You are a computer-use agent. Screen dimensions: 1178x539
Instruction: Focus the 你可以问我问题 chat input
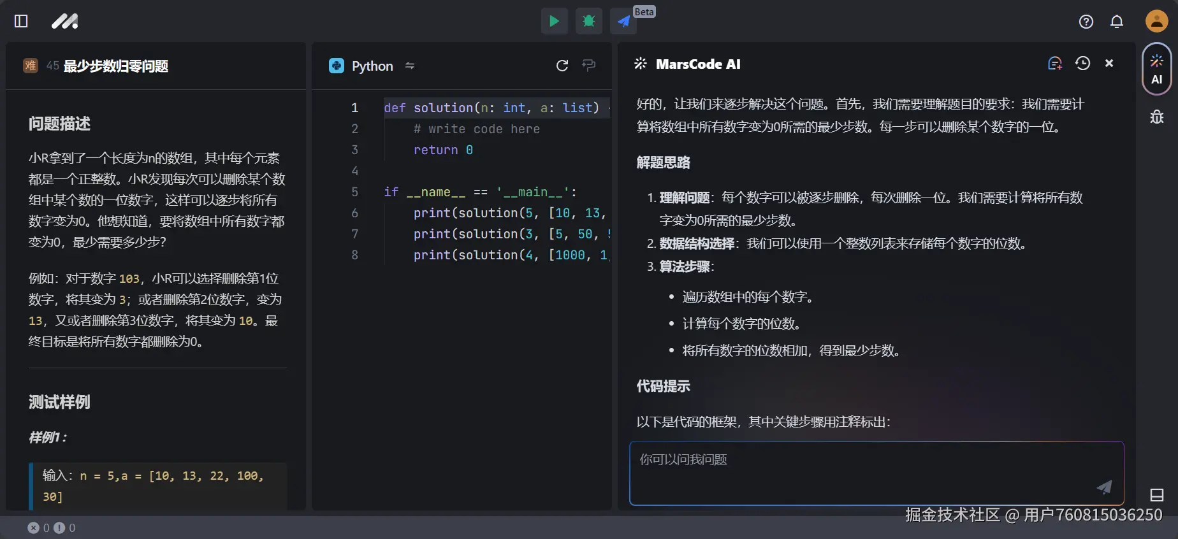tap(876, 473)
